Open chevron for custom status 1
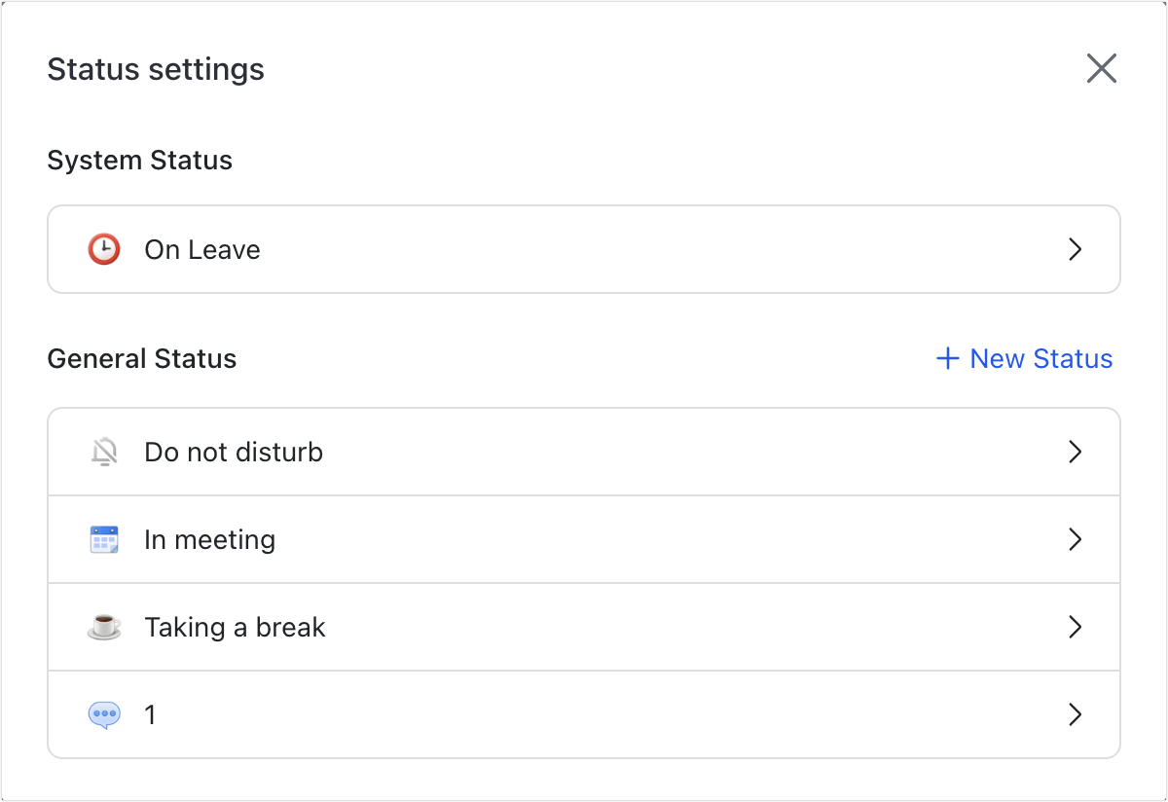 tap(1075, 715)
